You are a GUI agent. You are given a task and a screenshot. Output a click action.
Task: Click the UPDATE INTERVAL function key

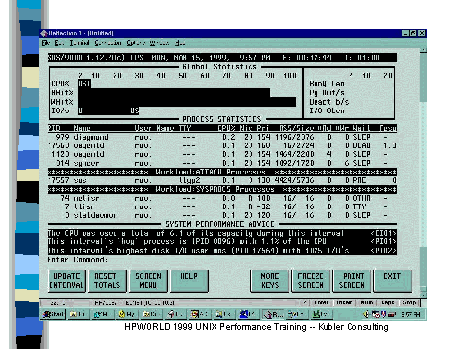point(67,281)
